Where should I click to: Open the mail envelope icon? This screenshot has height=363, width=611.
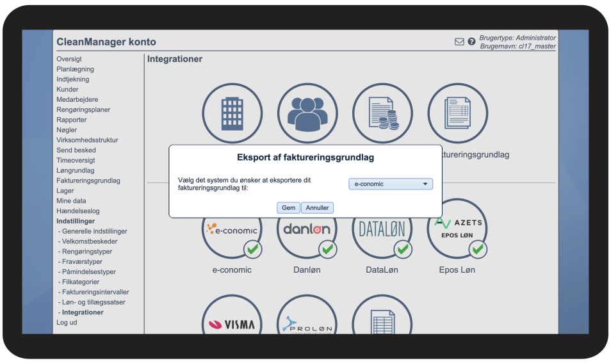(459, 42)
